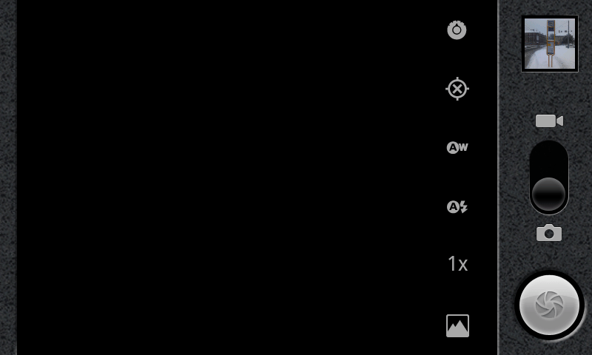Expand white balance choices via AW
Screen dimensions: 592x355
[457, 147]
